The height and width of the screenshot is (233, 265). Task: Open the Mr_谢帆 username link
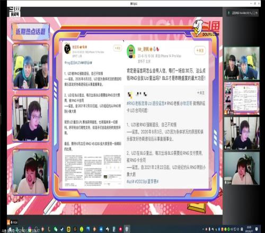[x=144, y=49]
